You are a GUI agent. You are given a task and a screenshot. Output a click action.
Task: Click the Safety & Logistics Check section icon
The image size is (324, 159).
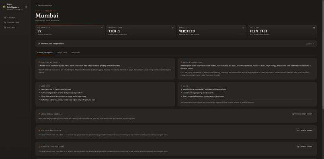[39, 147]
